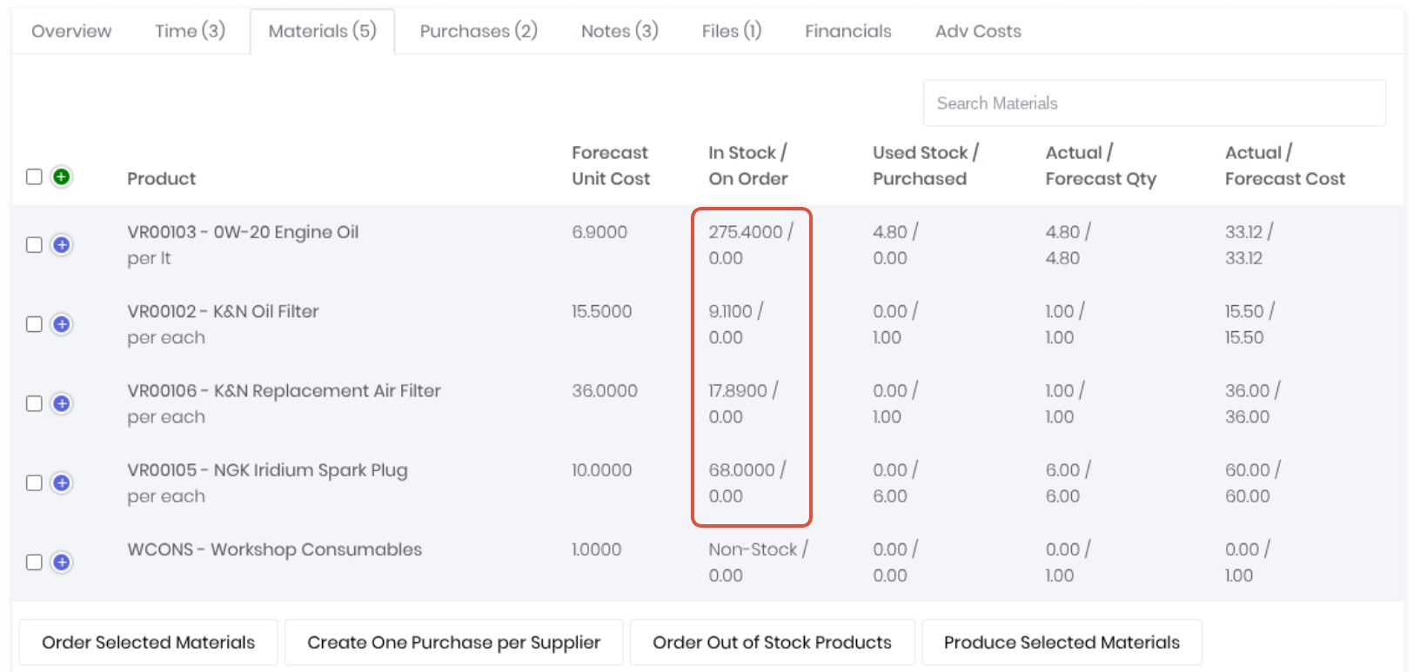
Task: Check the 0W-20 Engine Oil row checkbox
Action: (34, 245)
